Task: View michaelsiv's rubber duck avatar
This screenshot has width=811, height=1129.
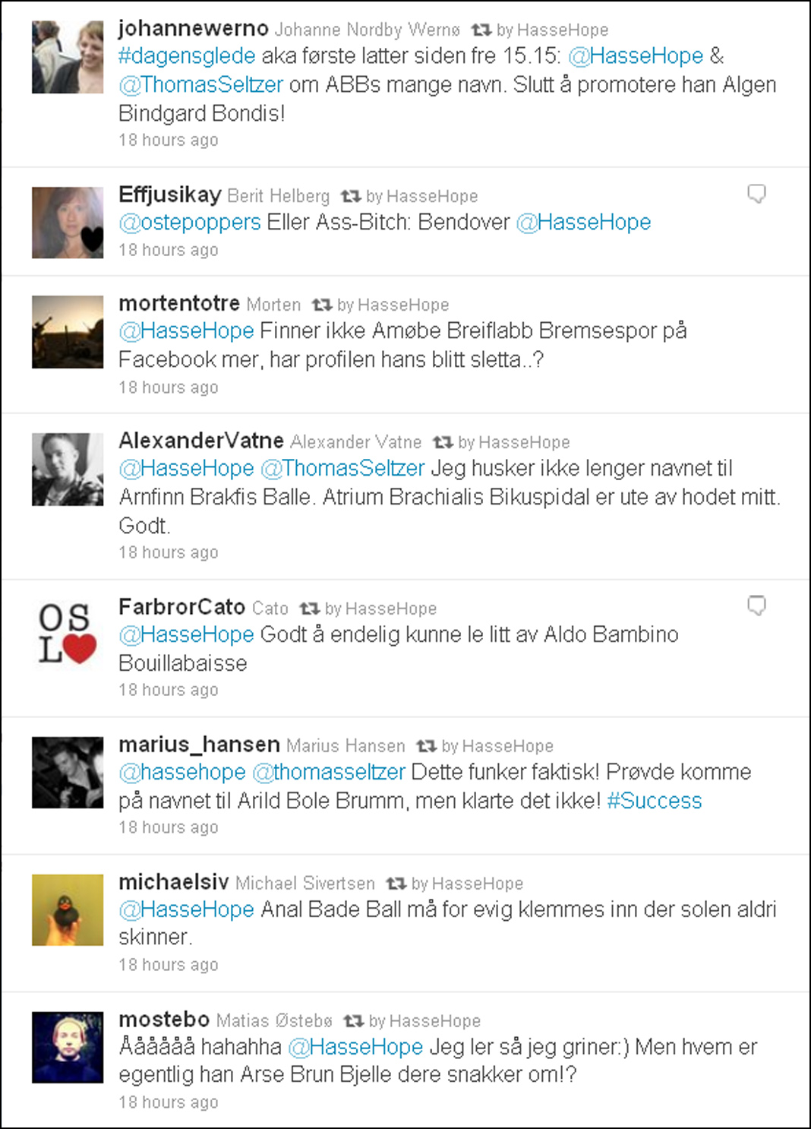Action: pyautogui.click(x=68, y=910)
